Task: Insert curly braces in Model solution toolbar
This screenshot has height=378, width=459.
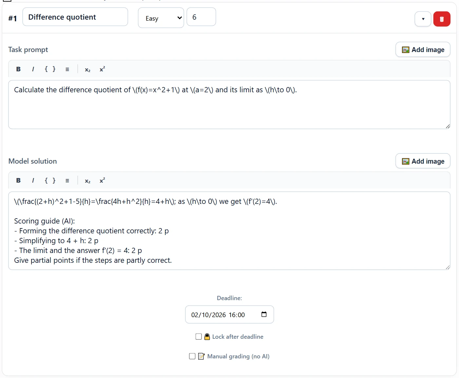Action: pyautogui.click(x=50, y=180)
